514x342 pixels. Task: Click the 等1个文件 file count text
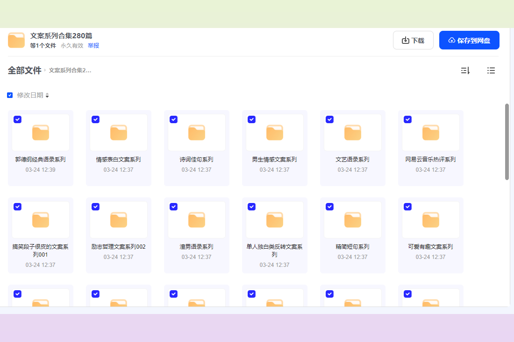pos(43,45)
